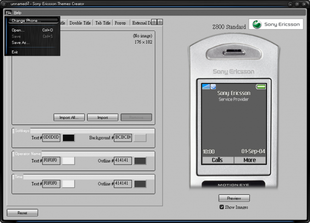Edit the Time Outline color field

tap(123, 184)
